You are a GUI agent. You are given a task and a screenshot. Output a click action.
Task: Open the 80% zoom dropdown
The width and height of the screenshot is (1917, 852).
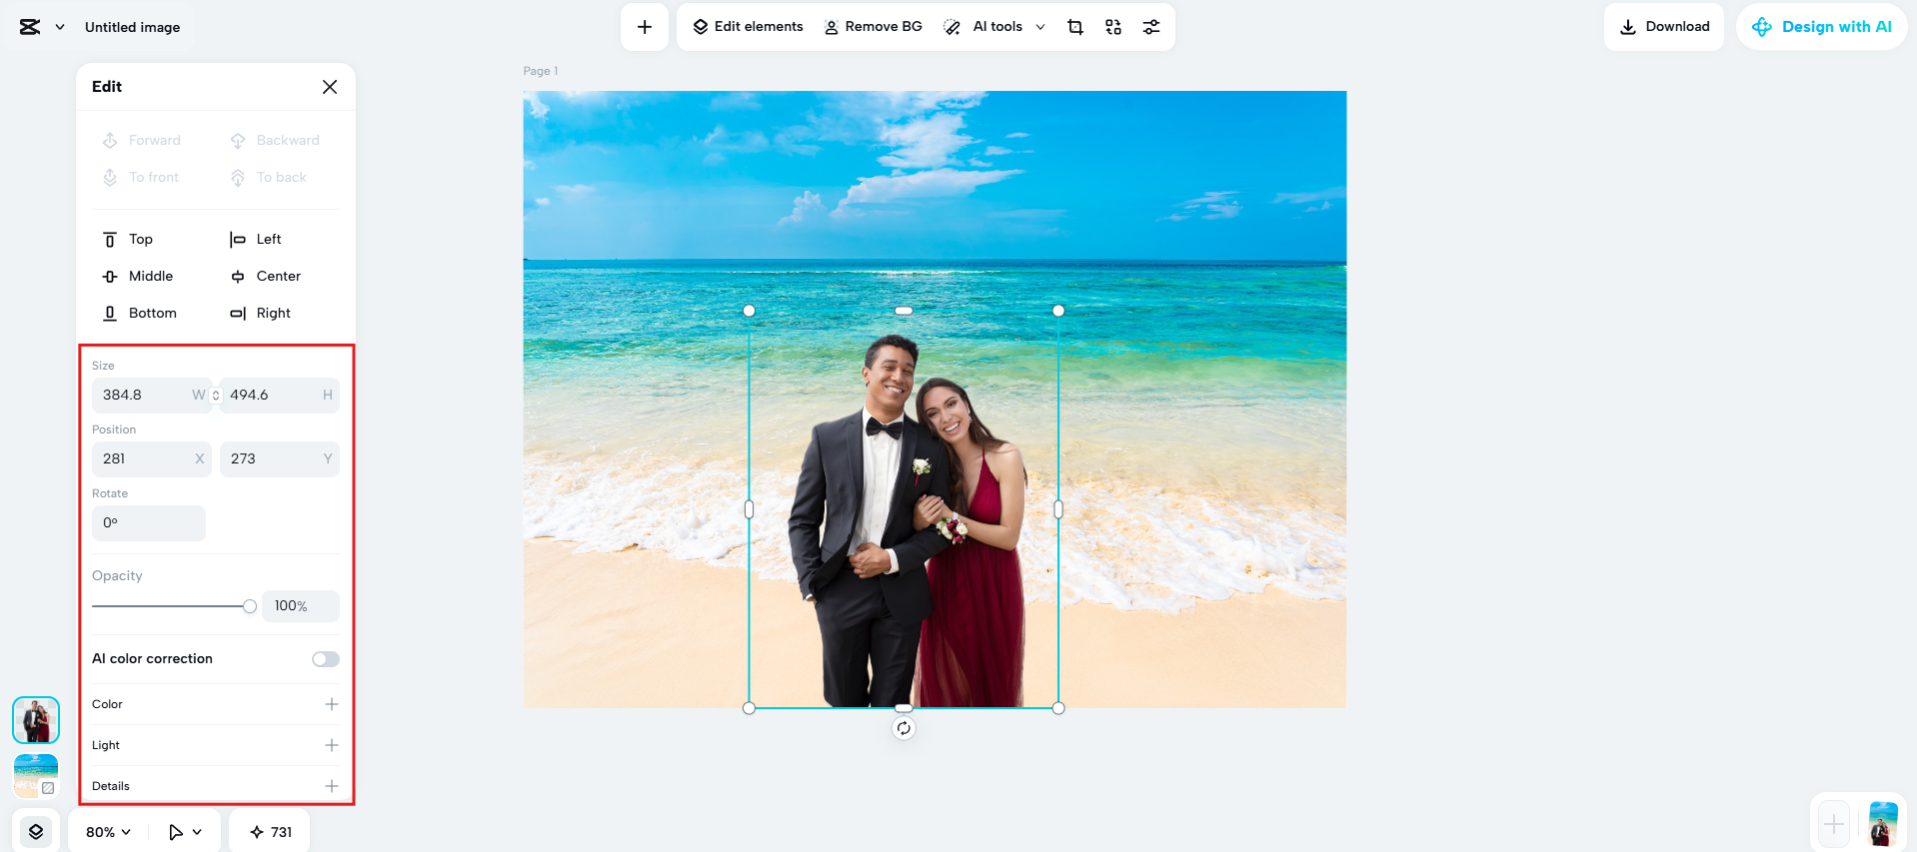(108, 832)
